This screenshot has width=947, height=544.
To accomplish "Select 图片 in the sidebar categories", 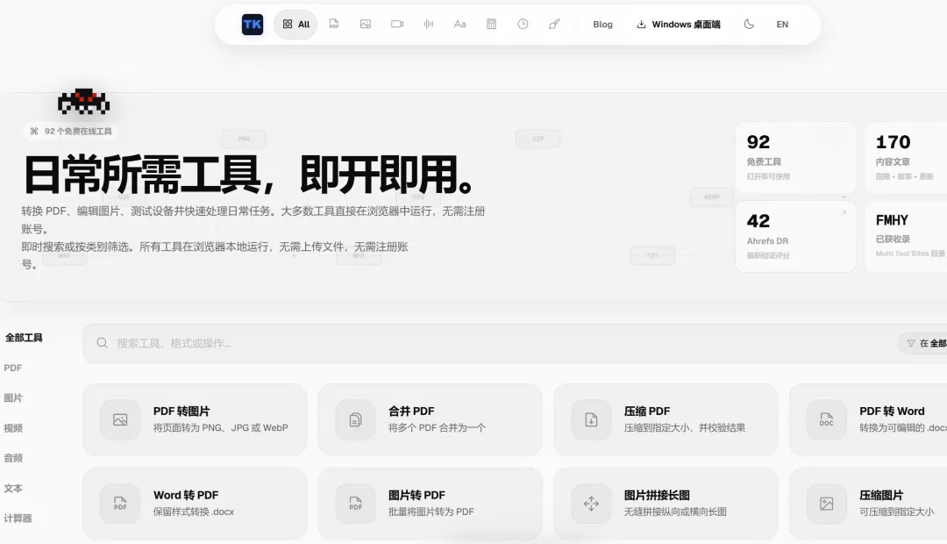I will click(x=12, y=397).
